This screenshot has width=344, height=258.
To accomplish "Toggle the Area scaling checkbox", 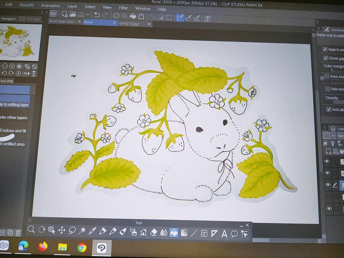I will coord(327,77).
